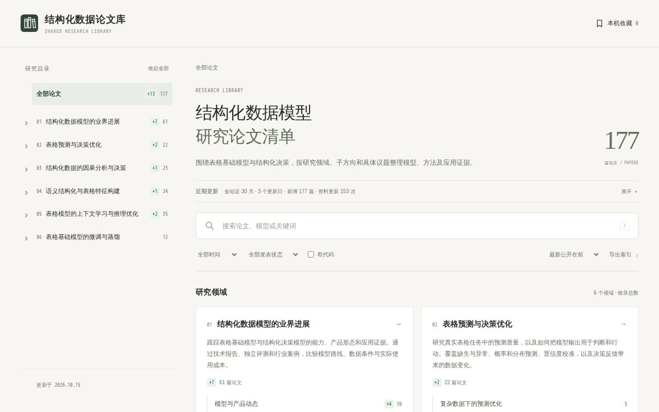Expand 03 结构化数据的因果分析与决策 chevron
The width and height of the screenshot is (659, 412).
pos(26,169)
